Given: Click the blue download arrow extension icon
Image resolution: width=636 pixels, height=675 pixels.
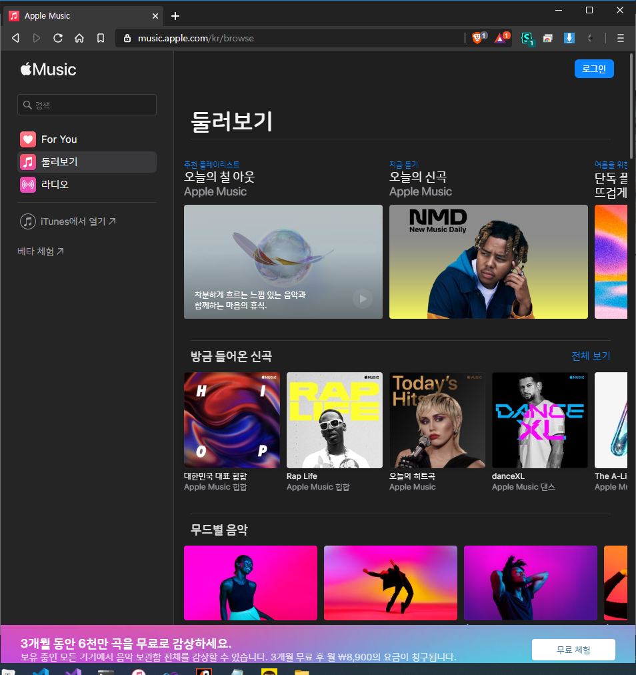Looking at the screenshot, I should coord(569,38).
